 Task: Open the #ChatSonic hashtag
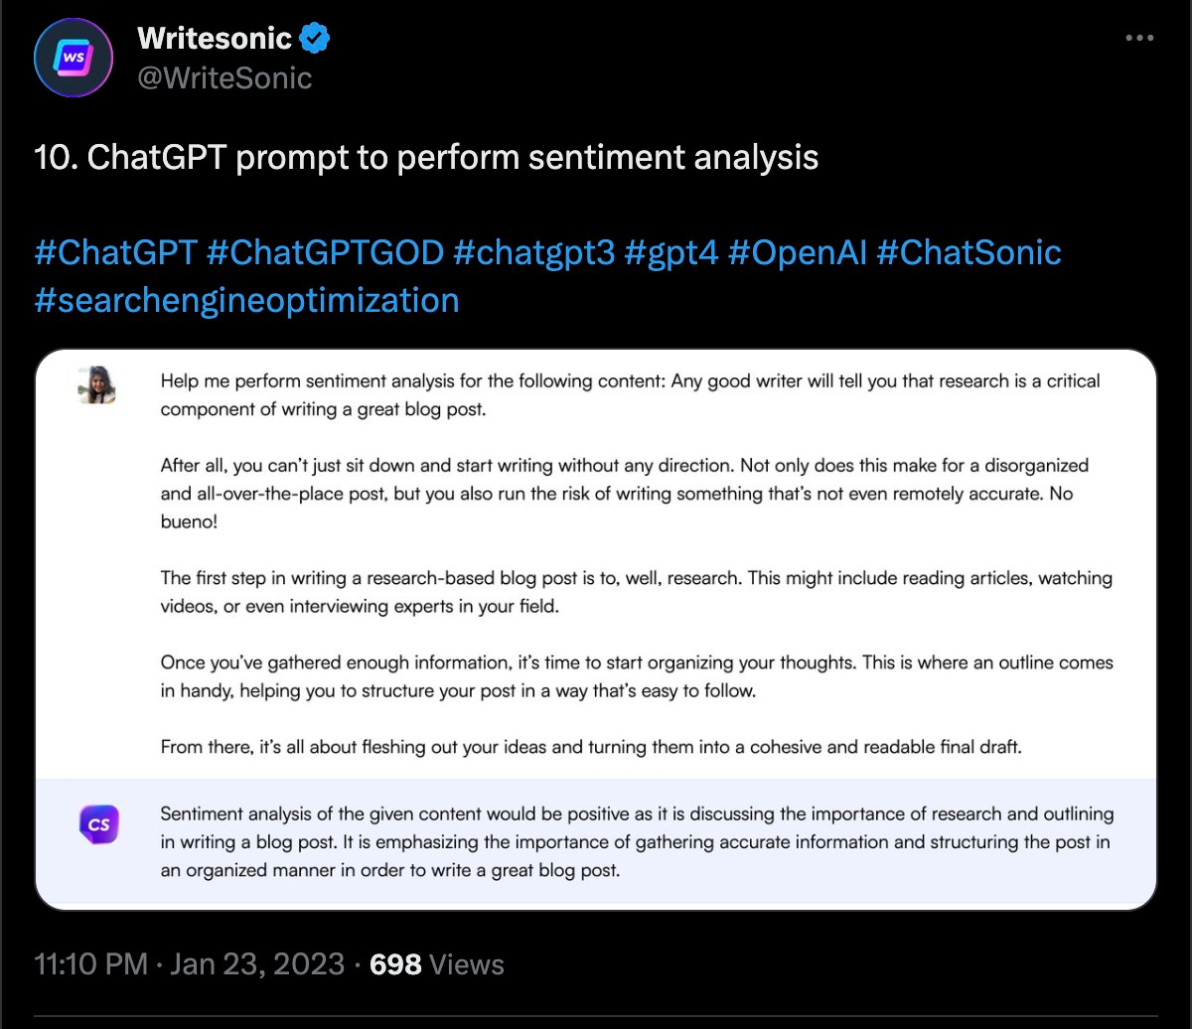click(968, 252)
